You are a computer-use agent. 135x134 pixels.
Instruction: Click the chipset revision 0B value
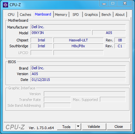point(120,40)
